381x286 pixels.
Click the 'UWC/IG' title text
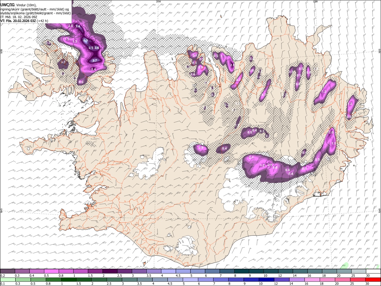(7, 5)
